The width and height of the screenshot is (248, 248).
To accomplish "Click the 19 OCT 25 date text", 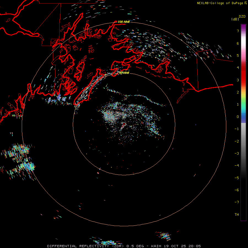I will (x=175, y=246).
